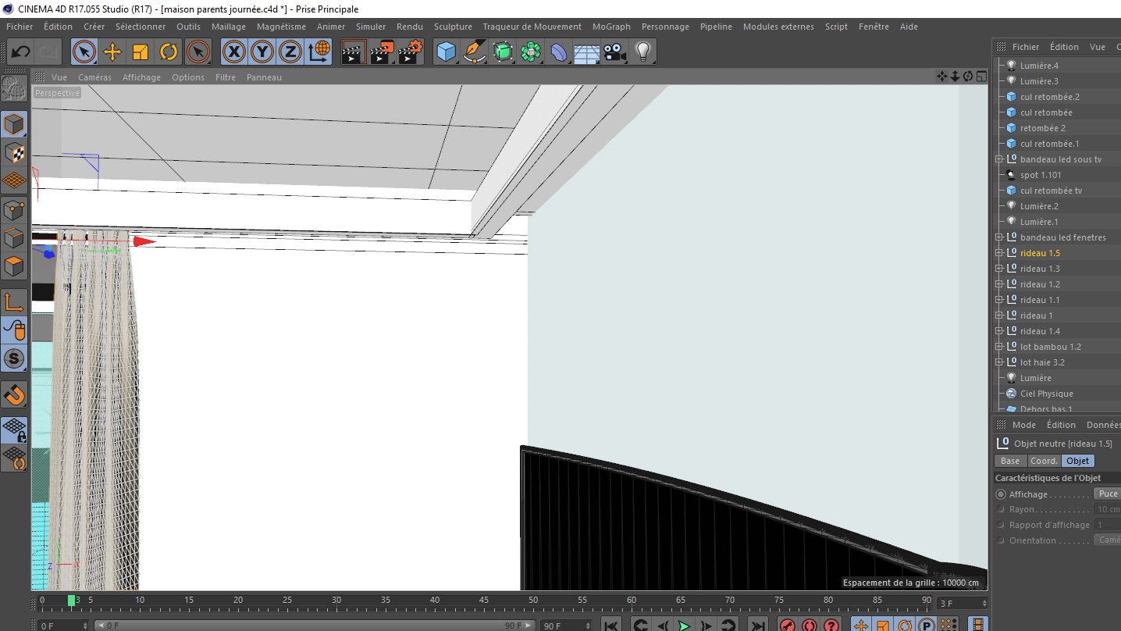1121x631 pixels.
Task: Activate the Rotate tool in top toolbar
Action: 169,52
